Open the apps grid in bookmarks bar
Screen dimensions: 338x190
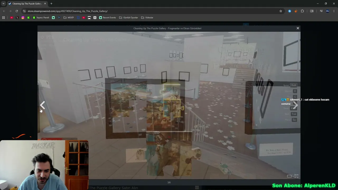[3, 18]
